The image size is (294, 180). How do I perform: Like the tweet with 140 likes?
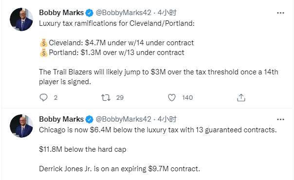172,98
